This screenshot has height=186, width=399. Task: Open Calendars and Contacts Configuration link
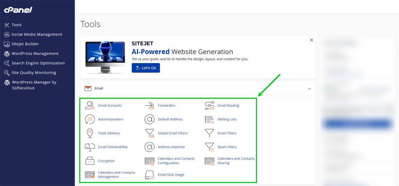click(x=176, y=161)
